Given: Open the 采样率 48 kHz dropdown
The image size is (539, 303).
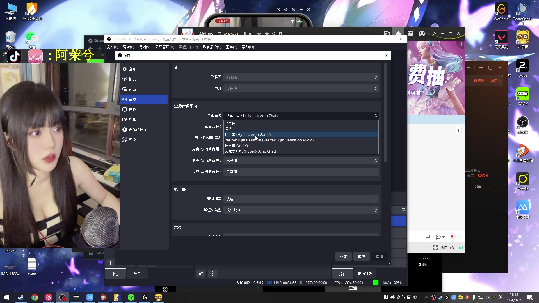Looking at the screenshot, I should (x=301, y=77).
